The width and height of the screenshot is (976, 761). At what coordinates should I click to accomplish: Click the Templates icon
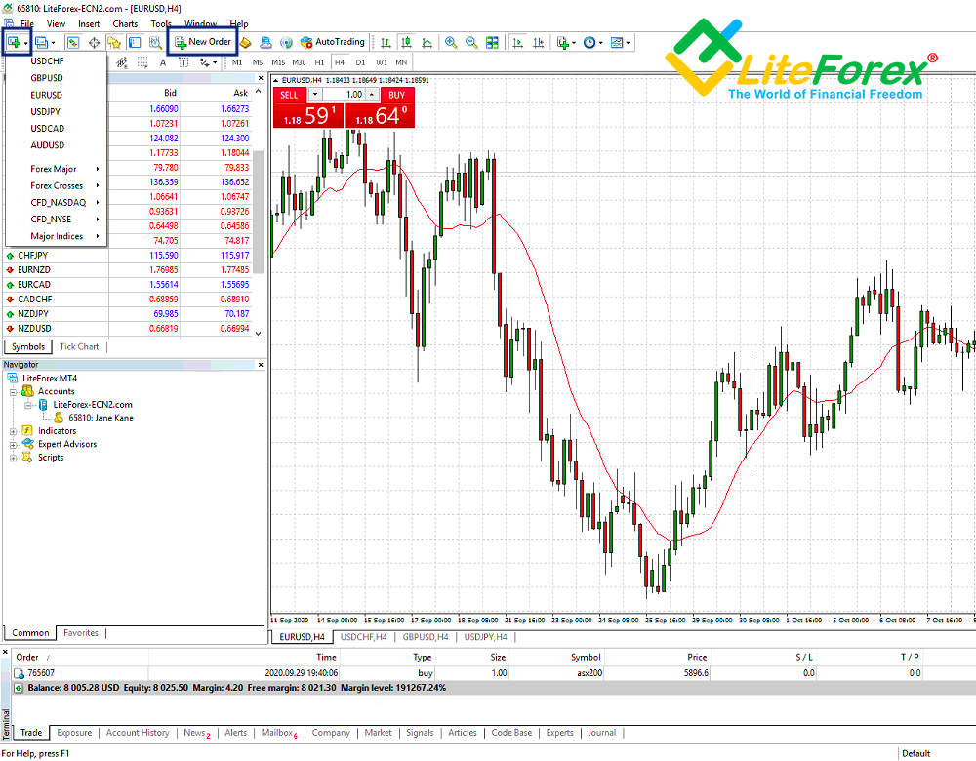[x=617, y=42]
